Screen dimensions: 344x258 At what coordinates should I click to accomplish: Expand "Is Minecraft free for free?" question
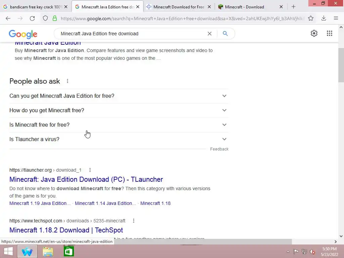tap(119, 125)
